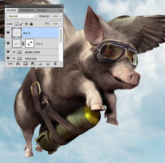This screenshot has height=163, width=165.
Task: Open the Opacity slider dropdown arrow
Action: (x=60, y=16)
